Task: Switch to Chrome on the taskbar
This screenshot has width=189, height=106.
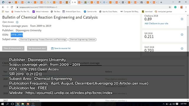Action: click(x=18, y=104)
